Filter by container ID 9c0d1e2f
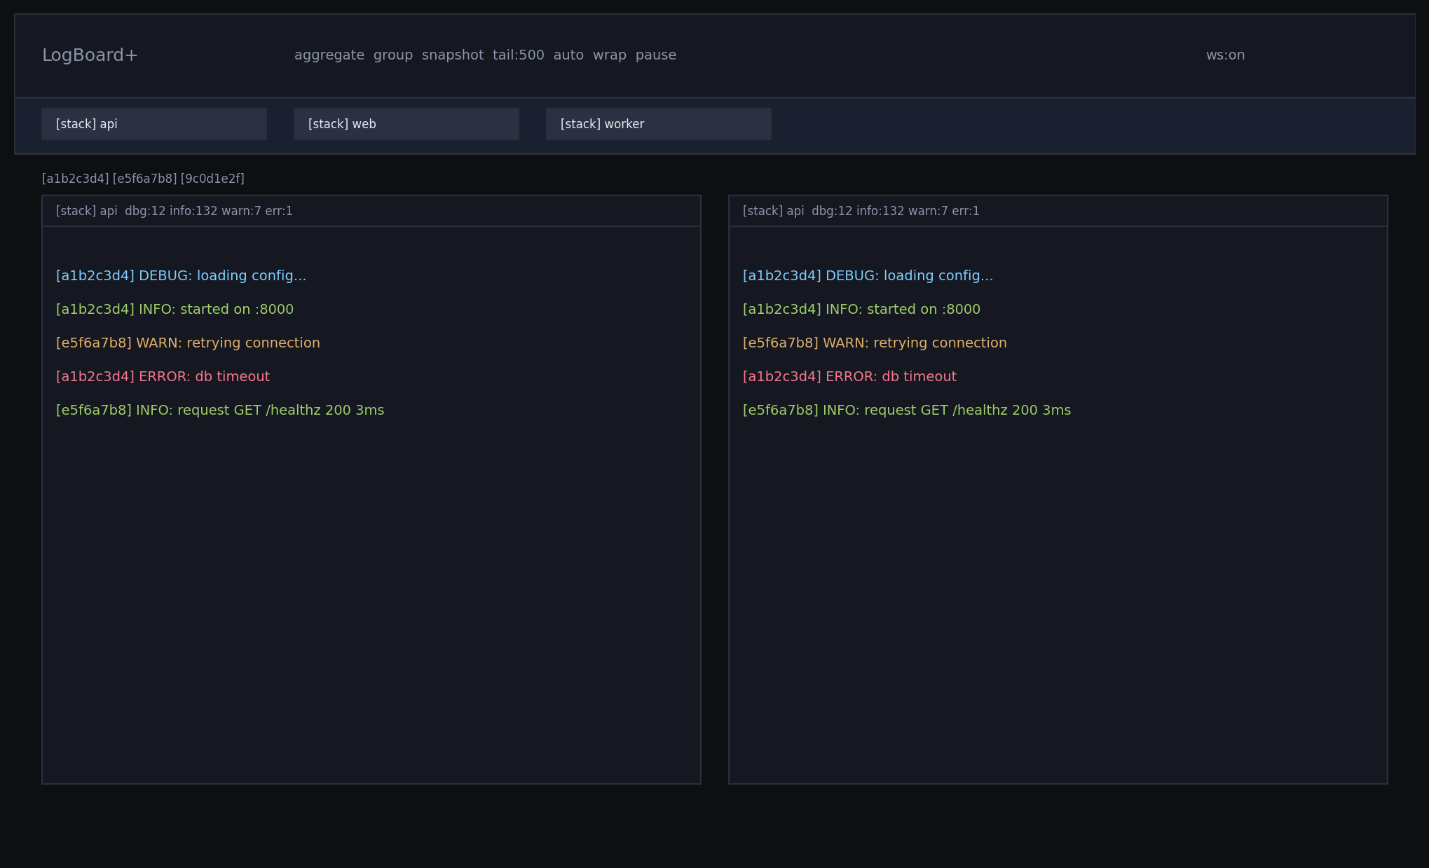 pos(212,179)
